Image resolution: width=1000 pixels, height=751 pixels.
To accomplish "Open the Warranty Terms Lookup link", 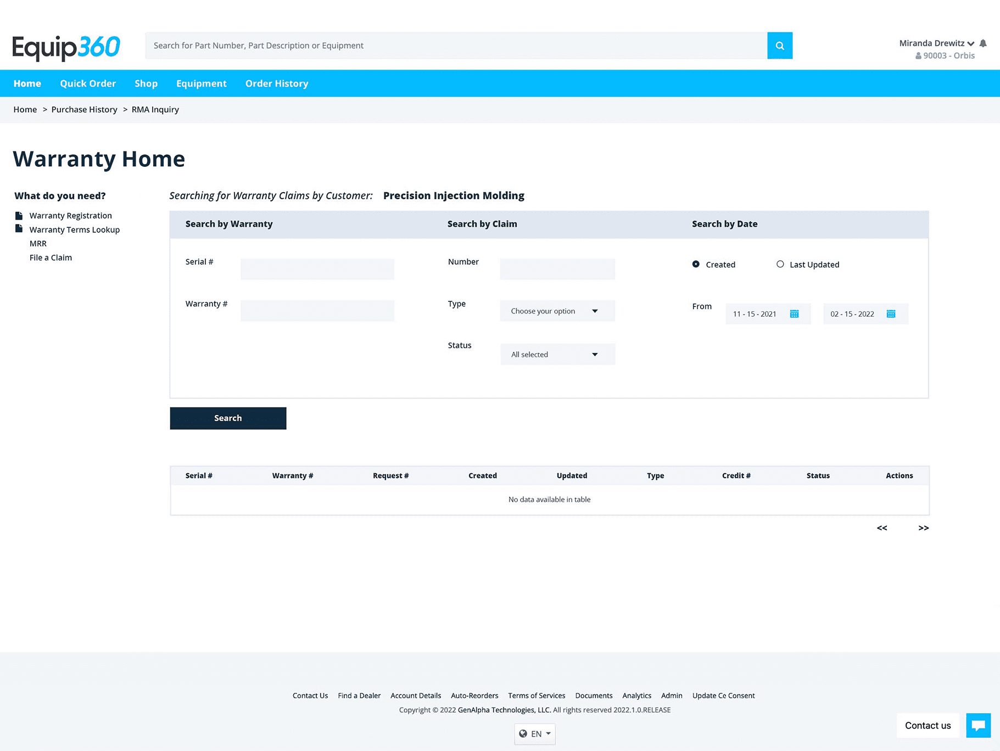I will point(75,229).
